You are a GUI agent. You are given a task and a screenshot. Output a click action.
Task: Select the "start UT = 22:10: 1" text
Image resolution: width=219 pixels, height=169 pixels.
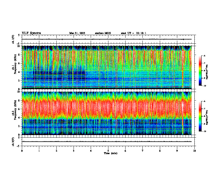point(134,33)
